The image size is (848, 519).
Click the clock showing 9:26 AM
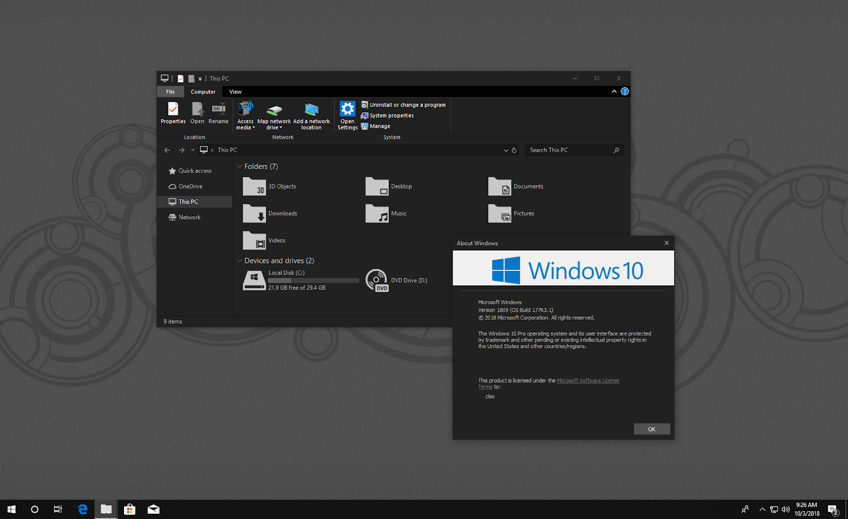807,509
